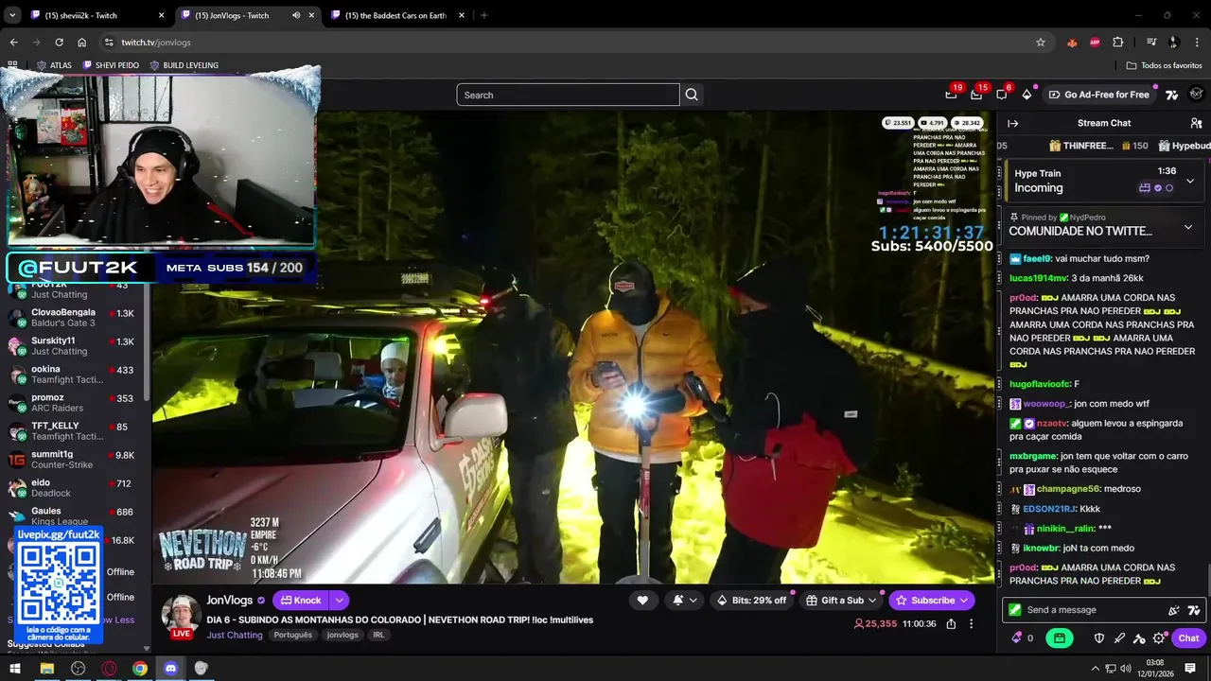Screen dimensions: 1211x681
Task: Show hidden system tray icons
Action: click(1095, 668)
